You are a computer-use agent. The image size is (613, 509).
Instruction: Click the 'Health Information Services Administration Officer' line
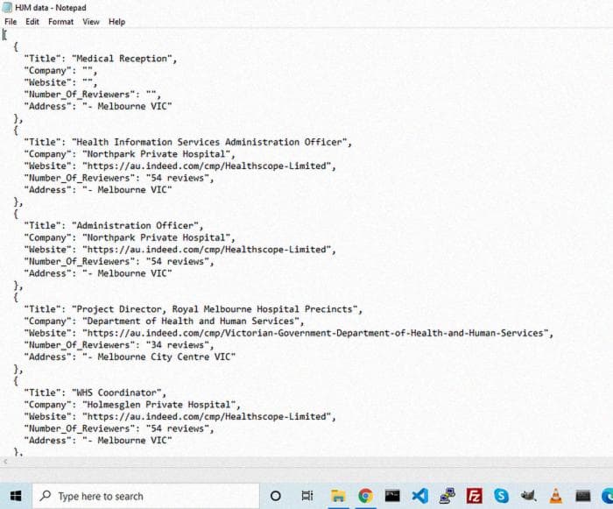(x=187, y=142)
